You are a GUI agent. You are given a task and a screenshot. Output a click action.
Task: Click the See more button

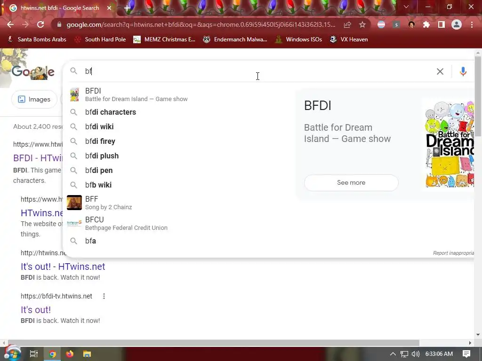click(x=351, y=183)
